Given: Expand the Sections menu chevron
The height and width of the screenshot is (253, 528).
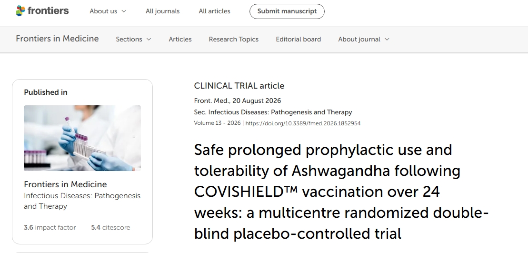Looking at the screenshot, I should pos(149,40).
